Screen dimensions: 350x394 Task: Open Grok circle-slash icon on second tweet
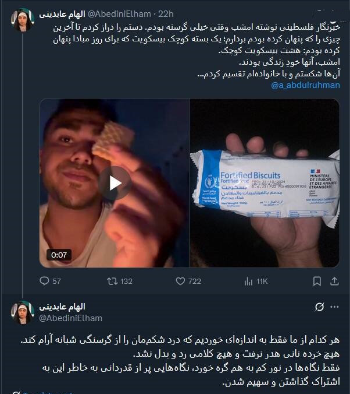[319, 307]
